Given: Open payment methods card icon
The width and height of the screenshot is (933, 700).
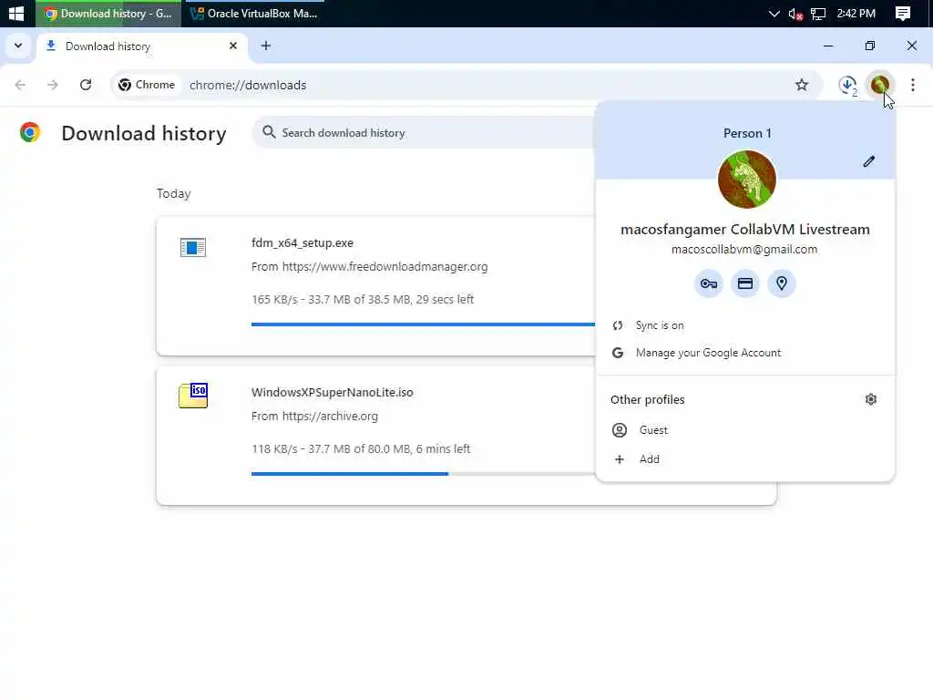Looking at the screenshot, I should (x=745, y=284).
